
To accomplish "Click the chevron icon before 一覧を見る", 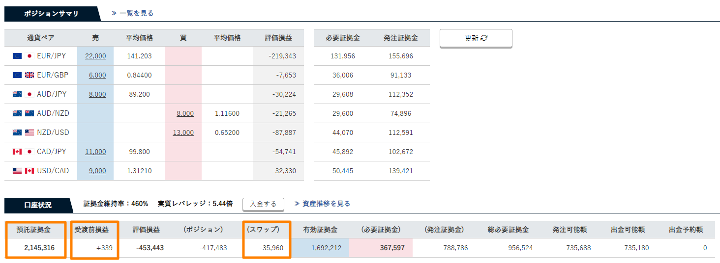I will tap(114, 13).
